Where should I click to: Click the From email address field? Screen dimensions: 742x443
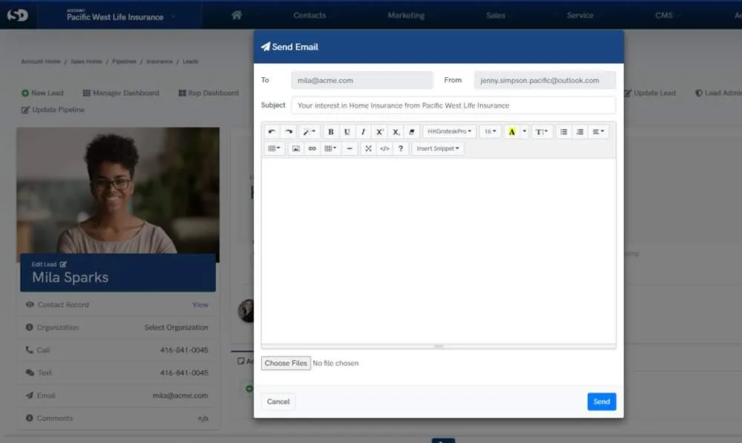click(545, 80)
